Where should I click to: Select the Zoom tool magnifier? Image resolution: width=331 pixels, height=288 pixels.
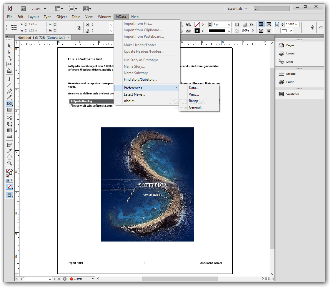(x=9, y=163)
